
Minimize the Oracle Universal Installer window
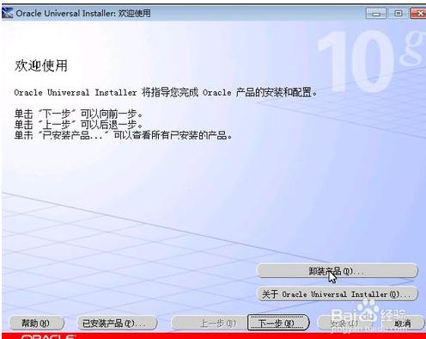coord(376,13)
